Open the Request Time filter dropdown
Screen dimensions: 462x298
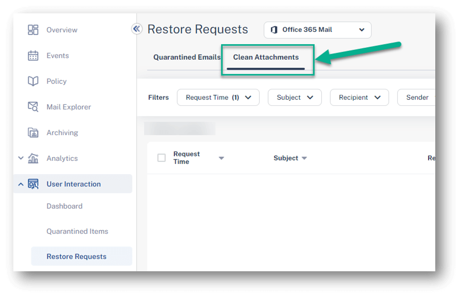coord(218,98)
